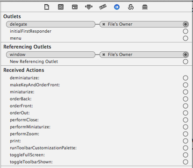Click the orderBack: action connection circle
Screen dimensions: 193x168
(186, 99)
